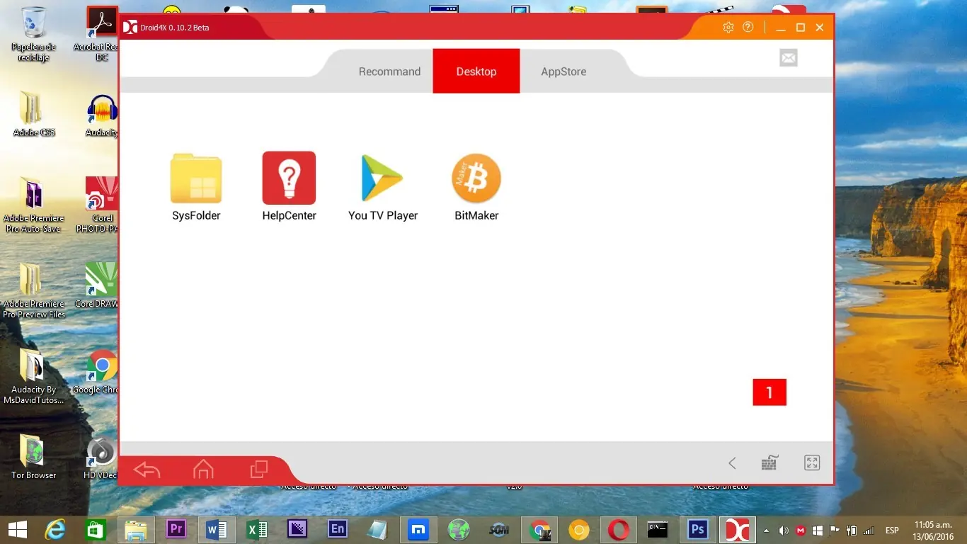Screen dimensions: 967x544
Task: Open Droid4X settings gear in title bar
Action: (728, 28)
